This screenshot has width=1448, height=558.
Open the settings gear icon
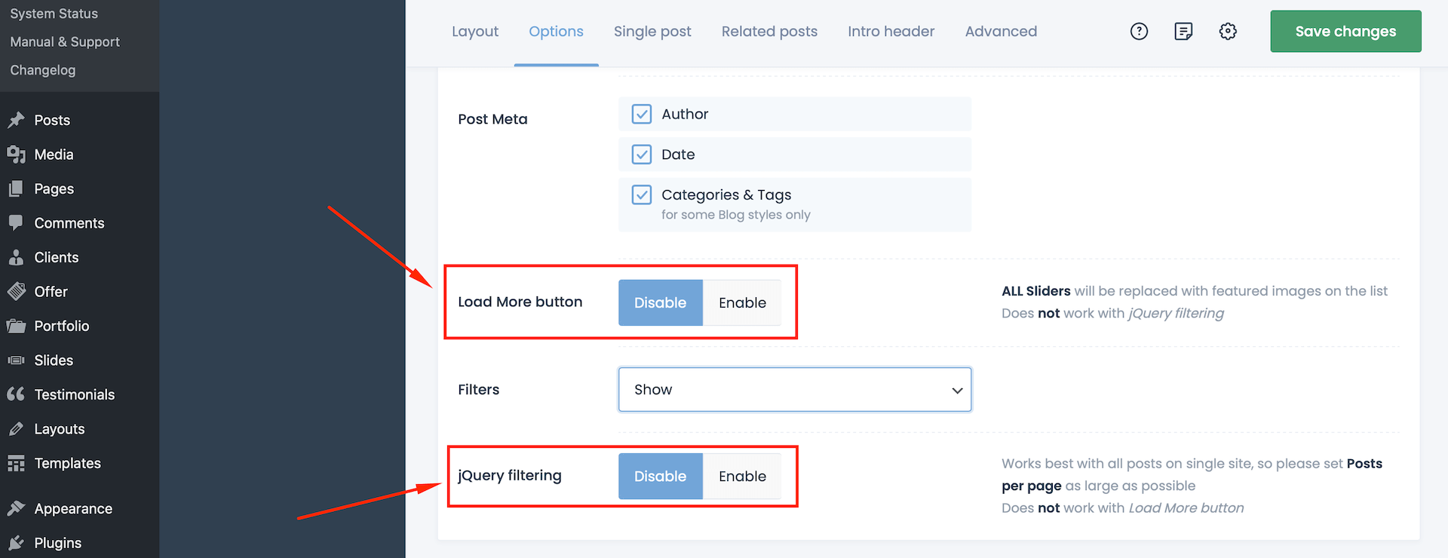coord(1228,31)
